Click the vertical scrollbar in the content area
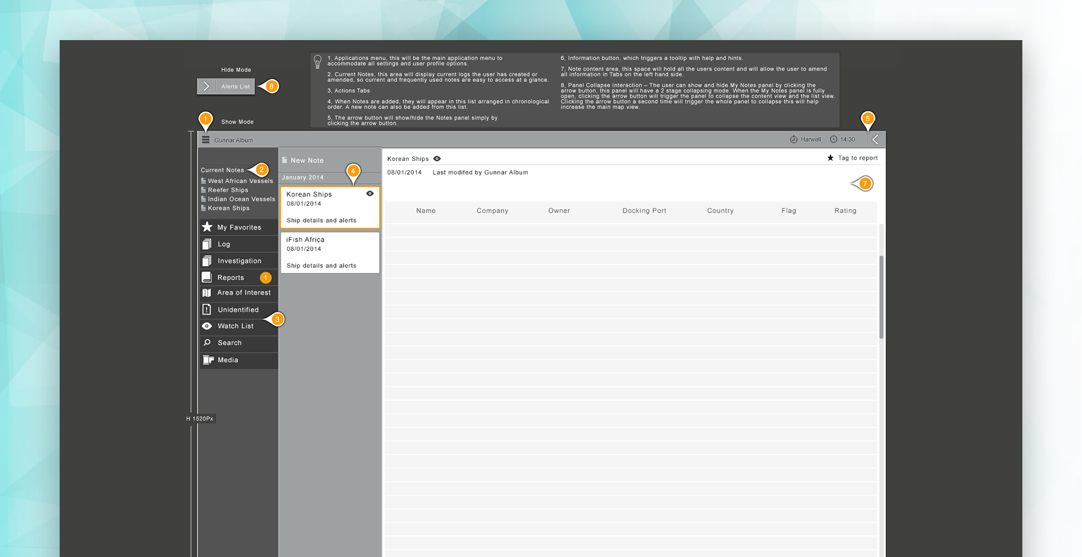Viewport: 1082px width, 557px height. coord(881,296)
